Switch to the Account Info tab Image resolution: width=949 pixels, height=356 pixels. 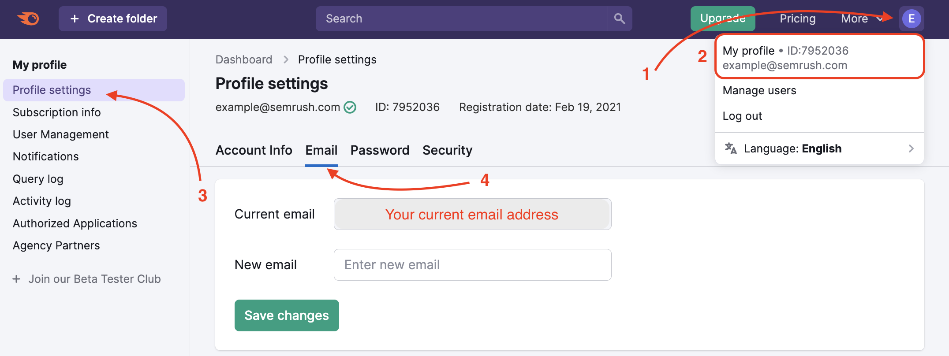(x=254, y=150)
